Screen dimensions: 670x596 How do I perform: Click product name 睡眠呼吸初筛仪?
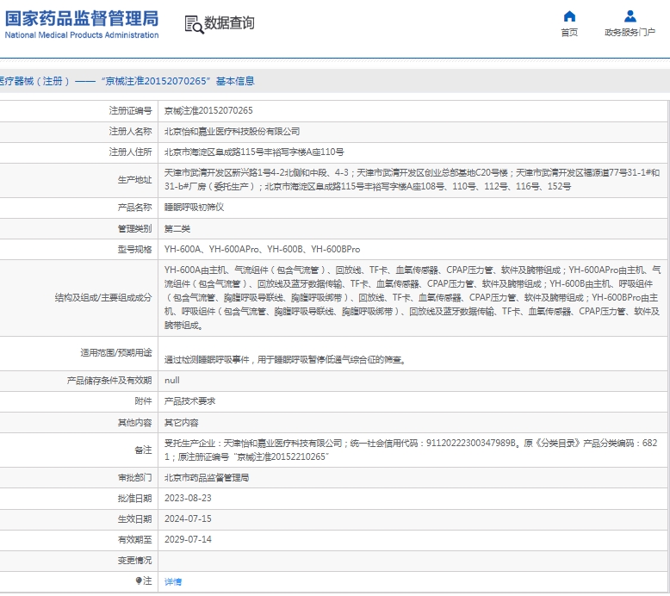tap(194, 208)
